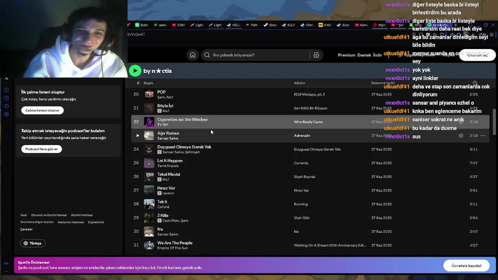The image size is (498, 280).
Task: Click the Let It Happen album cover
Action: (x=149, y=163)
